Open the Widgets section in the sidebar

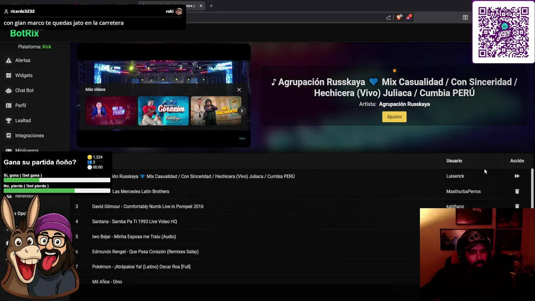click(23, 75)
